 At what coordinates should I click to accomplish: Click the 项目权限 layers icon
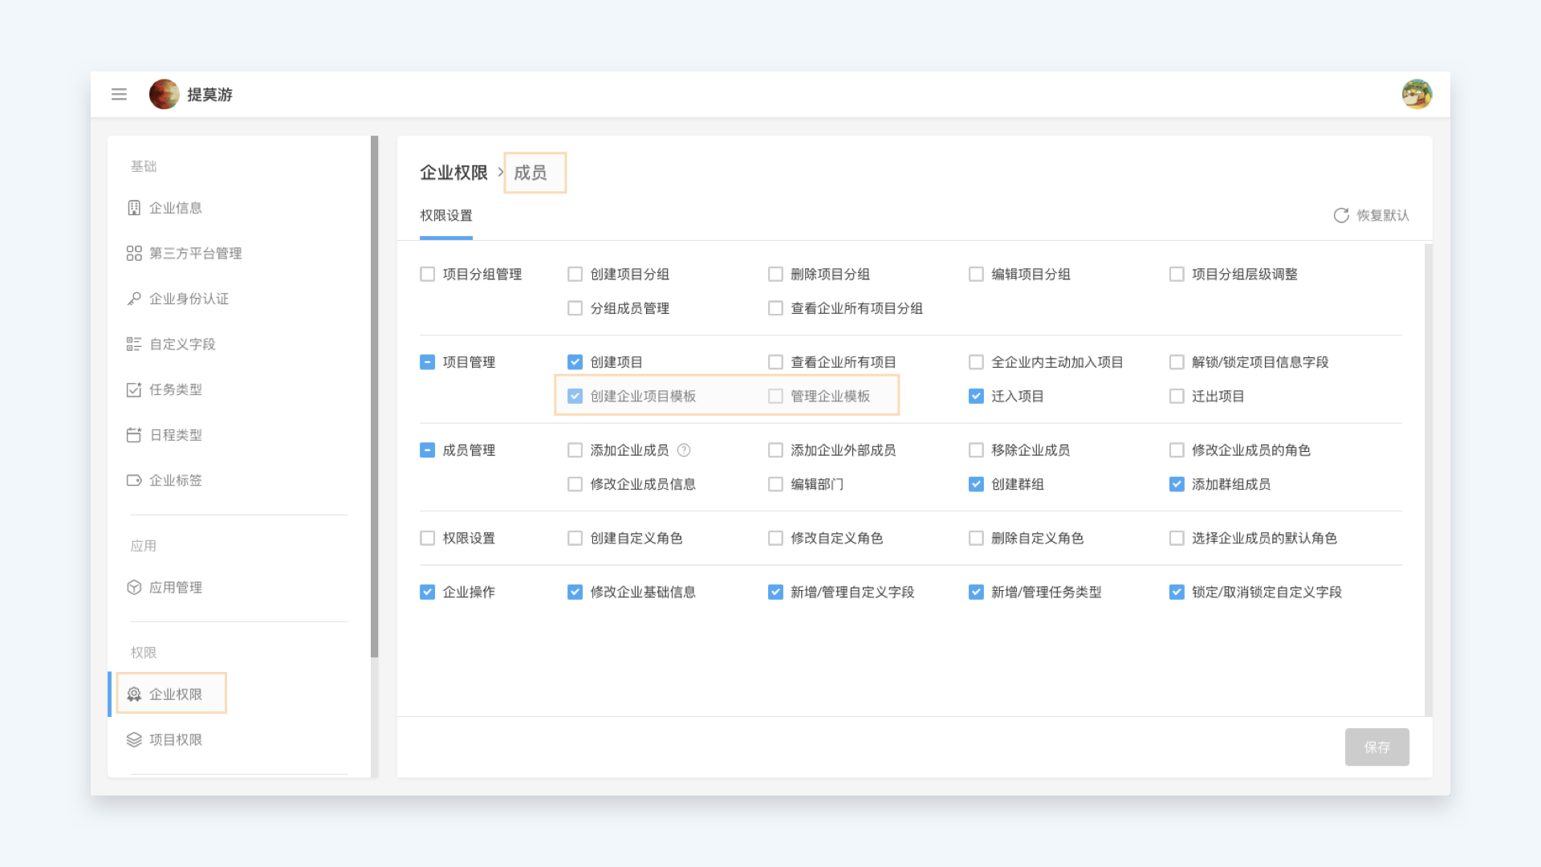[x=134, y=739]
